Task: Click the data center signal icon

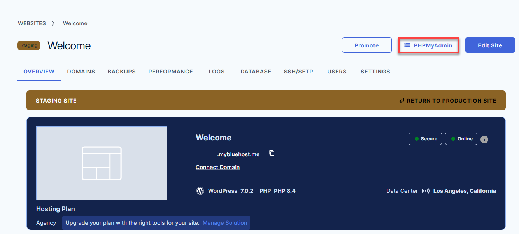Action: tap(426, 191)
